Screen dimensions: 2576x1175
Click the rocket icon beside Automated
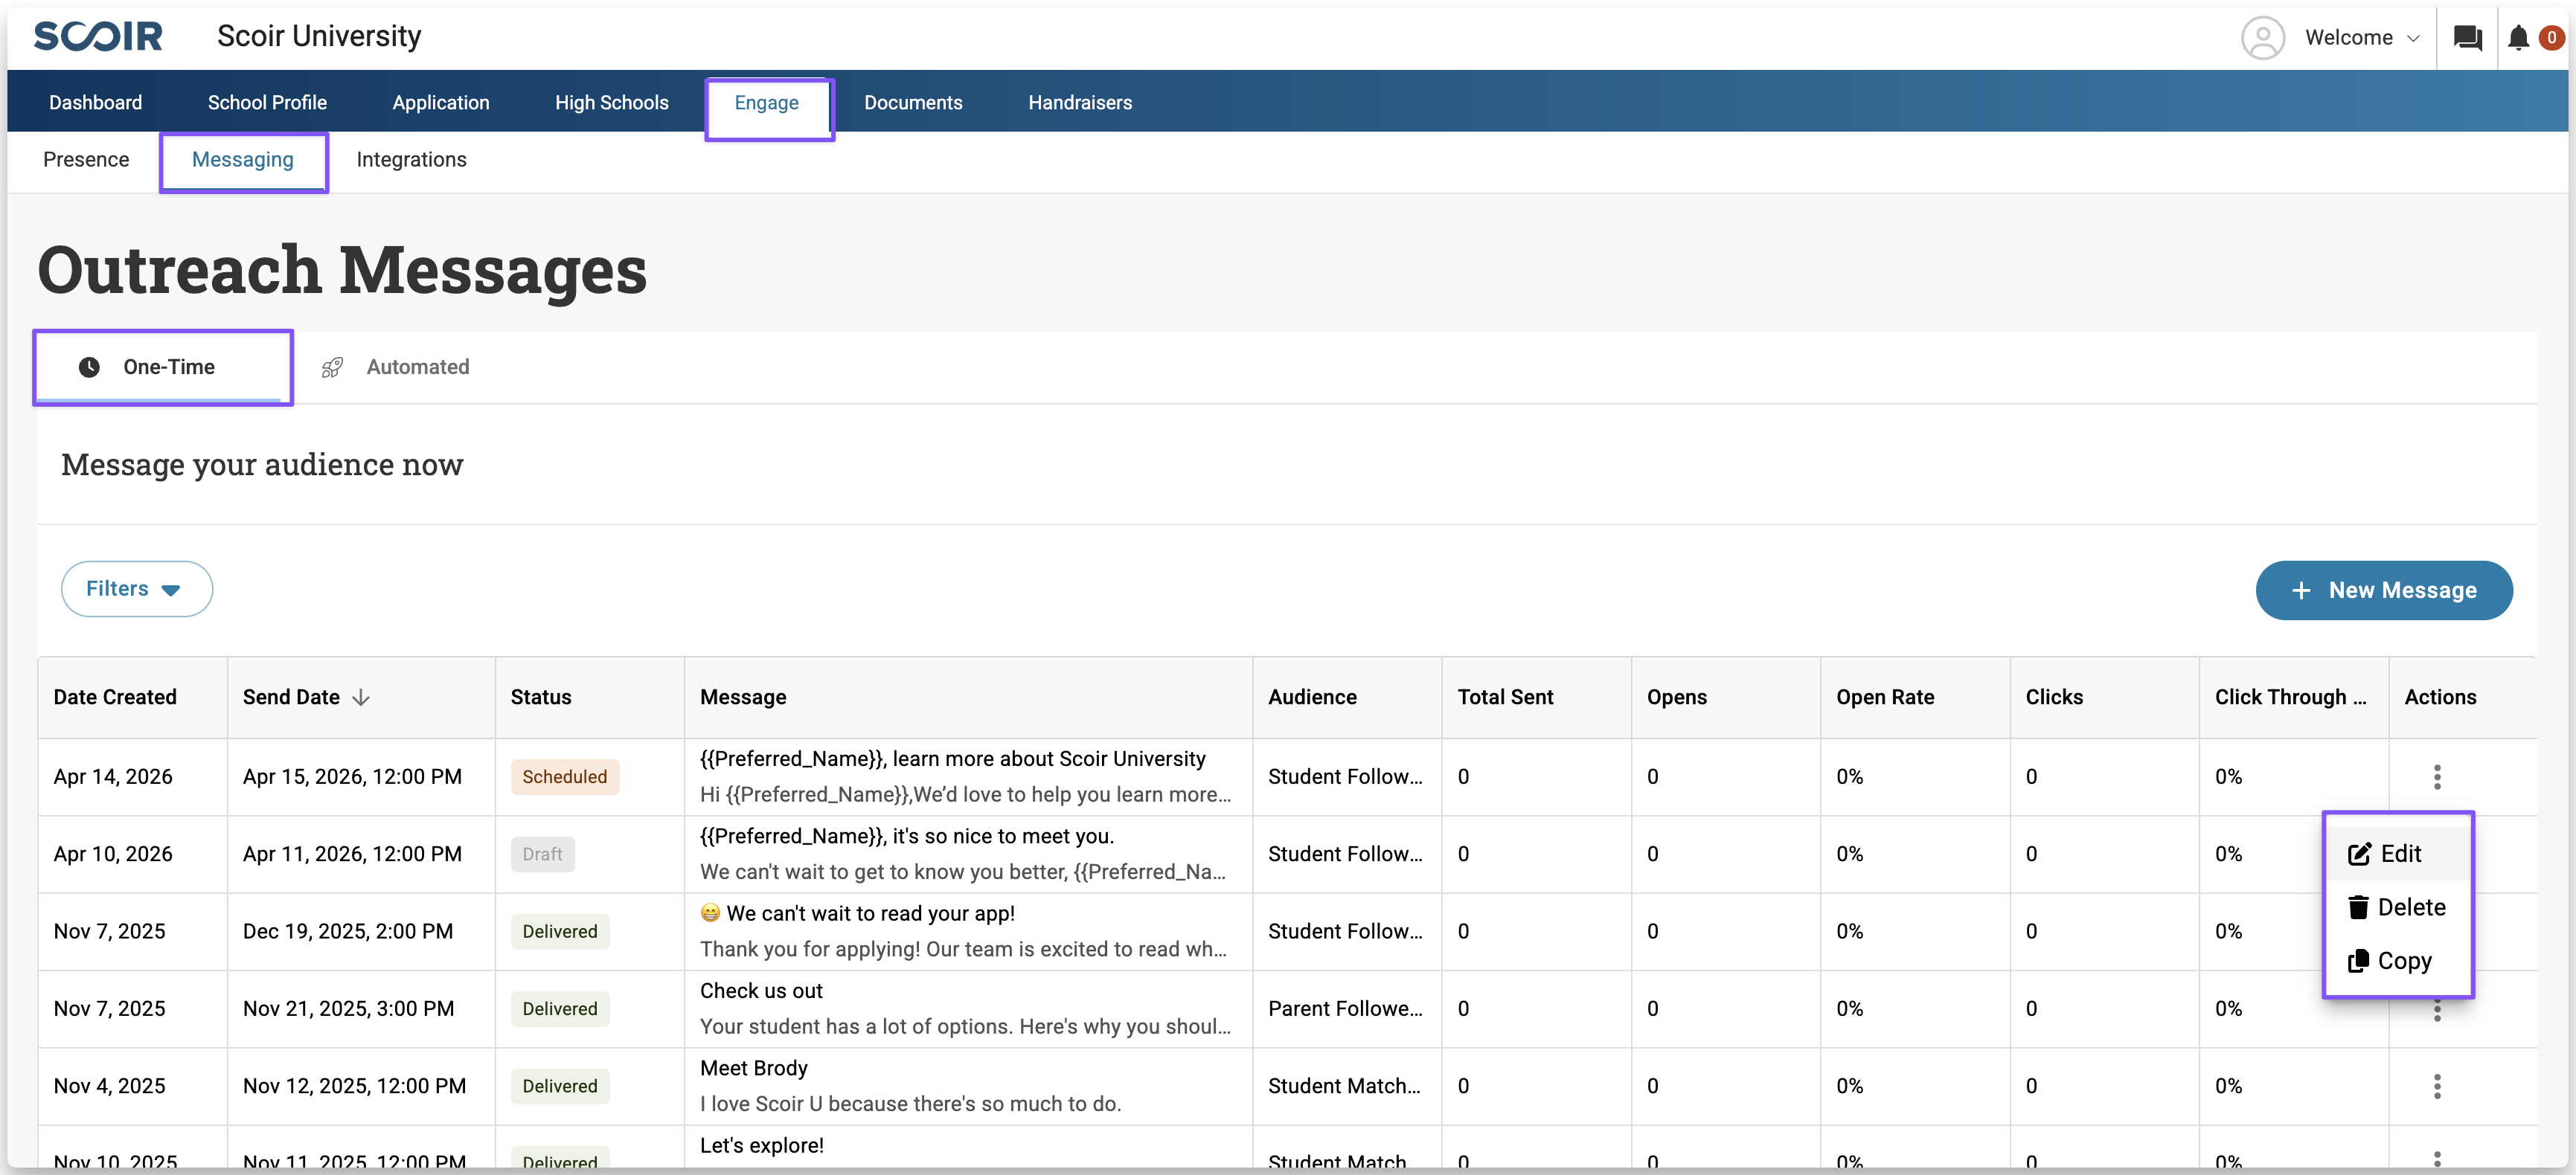coord(332,367)
